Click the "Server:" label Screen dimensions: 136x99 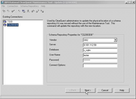coord(53,44)
